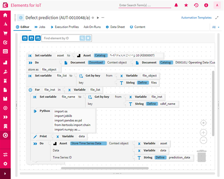Open the building icon in the sidebar
This screenshot has width=224, height=179.
pos(5,126)
